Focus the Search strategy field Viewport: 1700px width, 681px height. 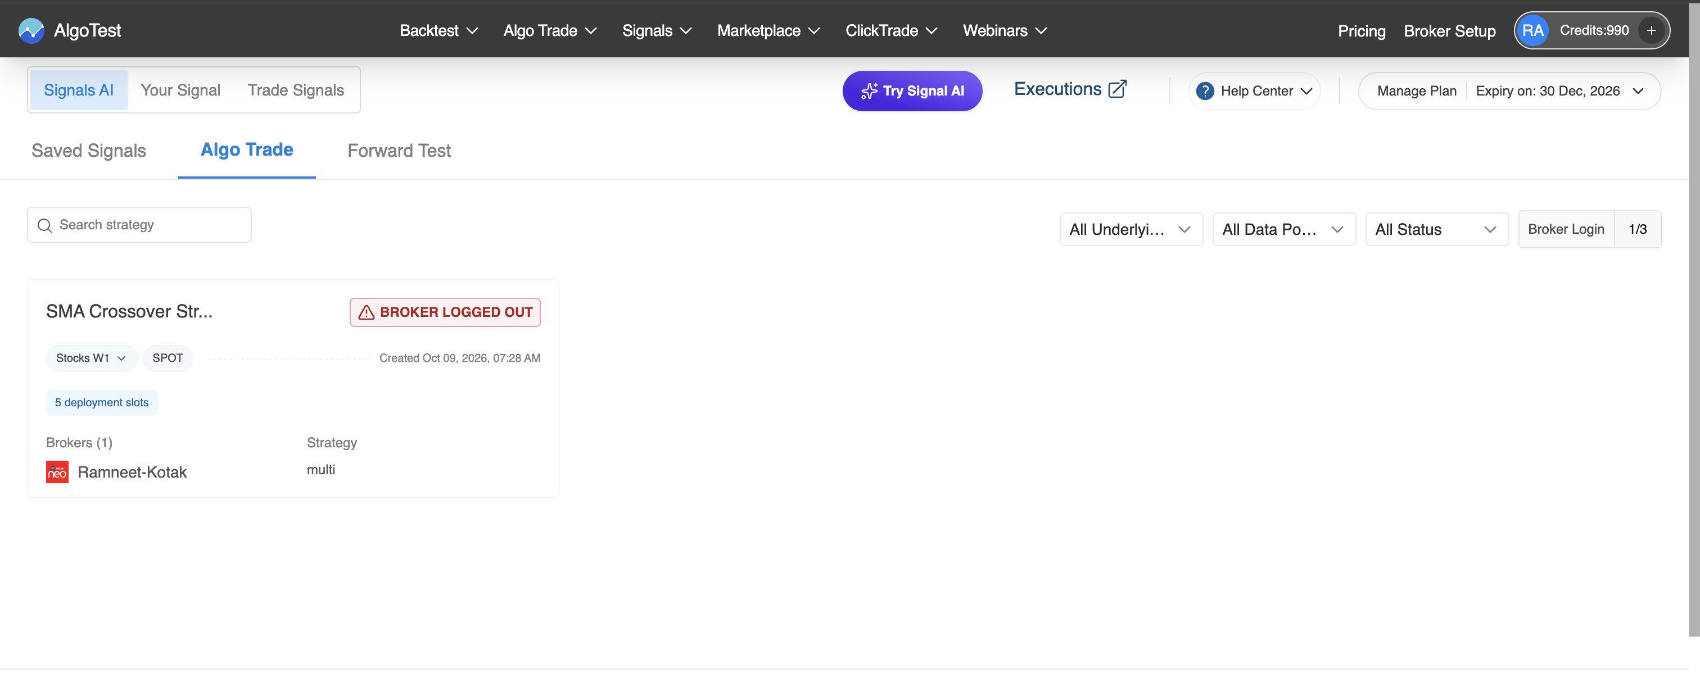click(139, 225)
